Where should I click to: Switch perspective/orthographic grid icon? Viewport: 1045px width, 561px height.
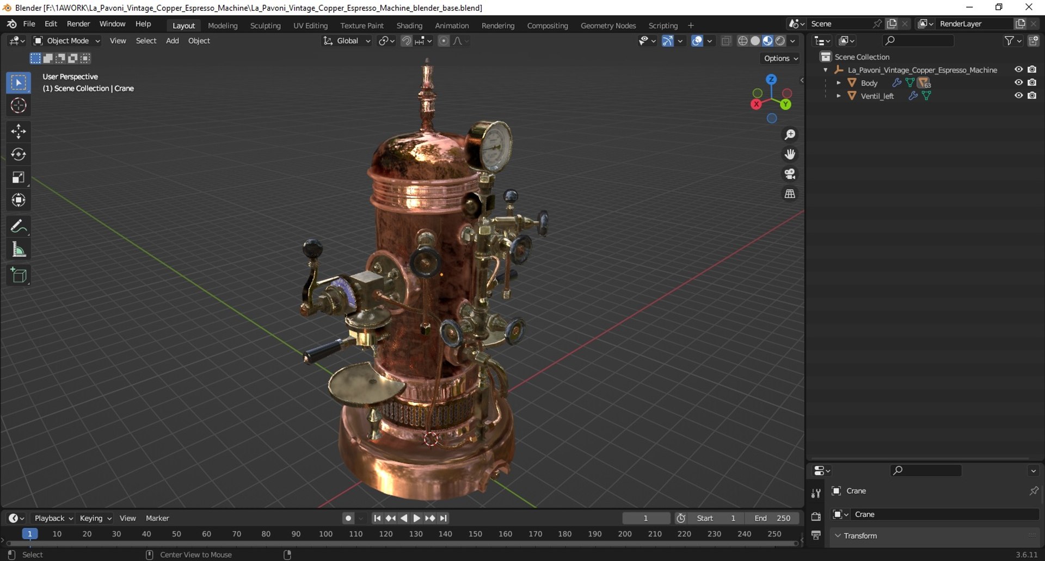790,194
